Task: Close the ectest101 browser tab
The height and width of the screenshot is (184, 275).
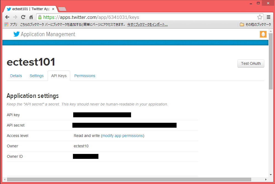Action: pos(53,9)
